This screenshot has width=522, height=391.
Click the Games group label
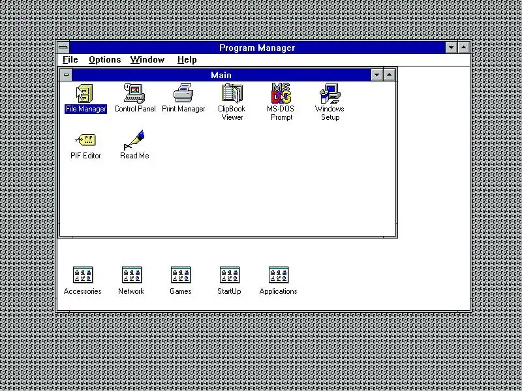click(181, 291)
